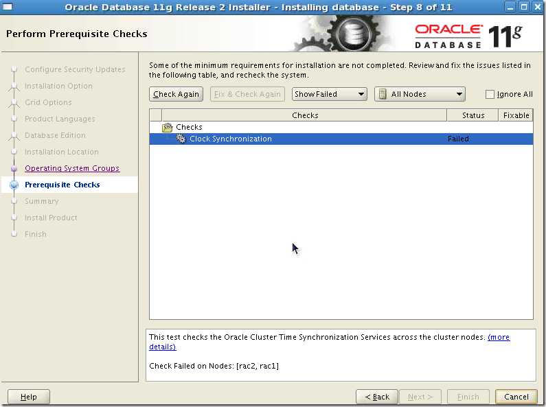
Task: Click the Cancel button
Action: [x=516, y=397]
